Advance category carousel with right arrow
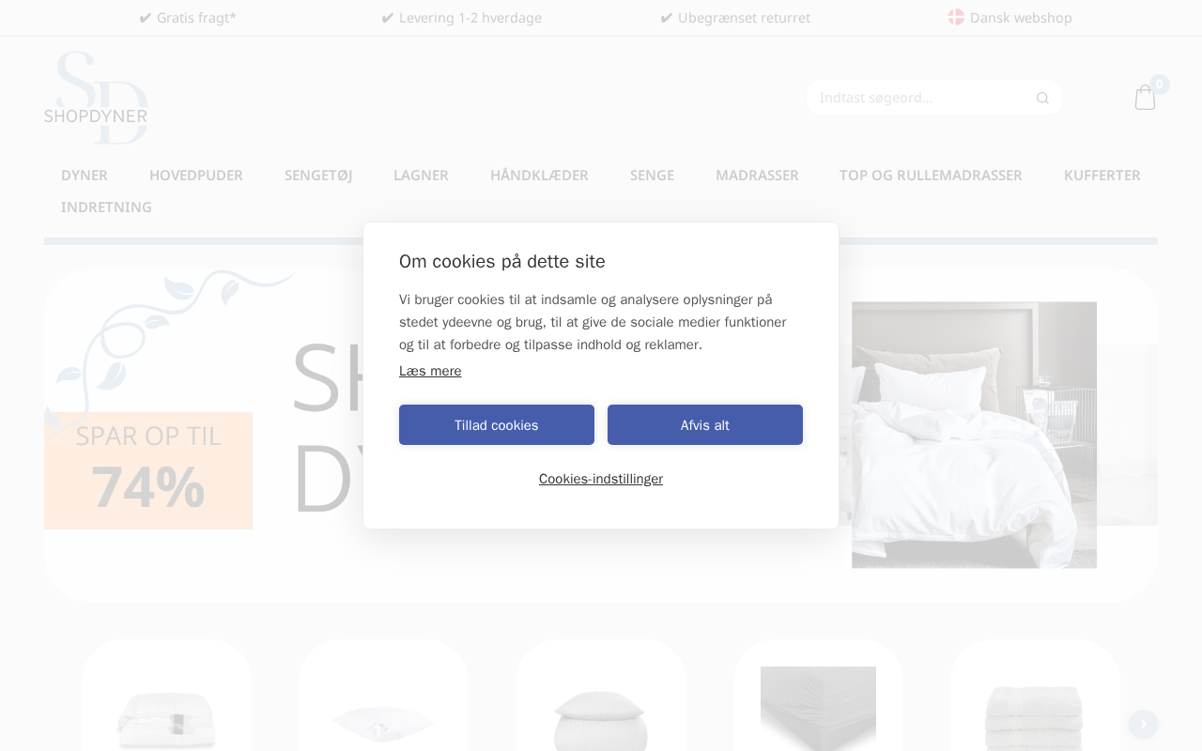Screen dimensions: 1202x751 pyautogui.click(x=1143, y=724)
